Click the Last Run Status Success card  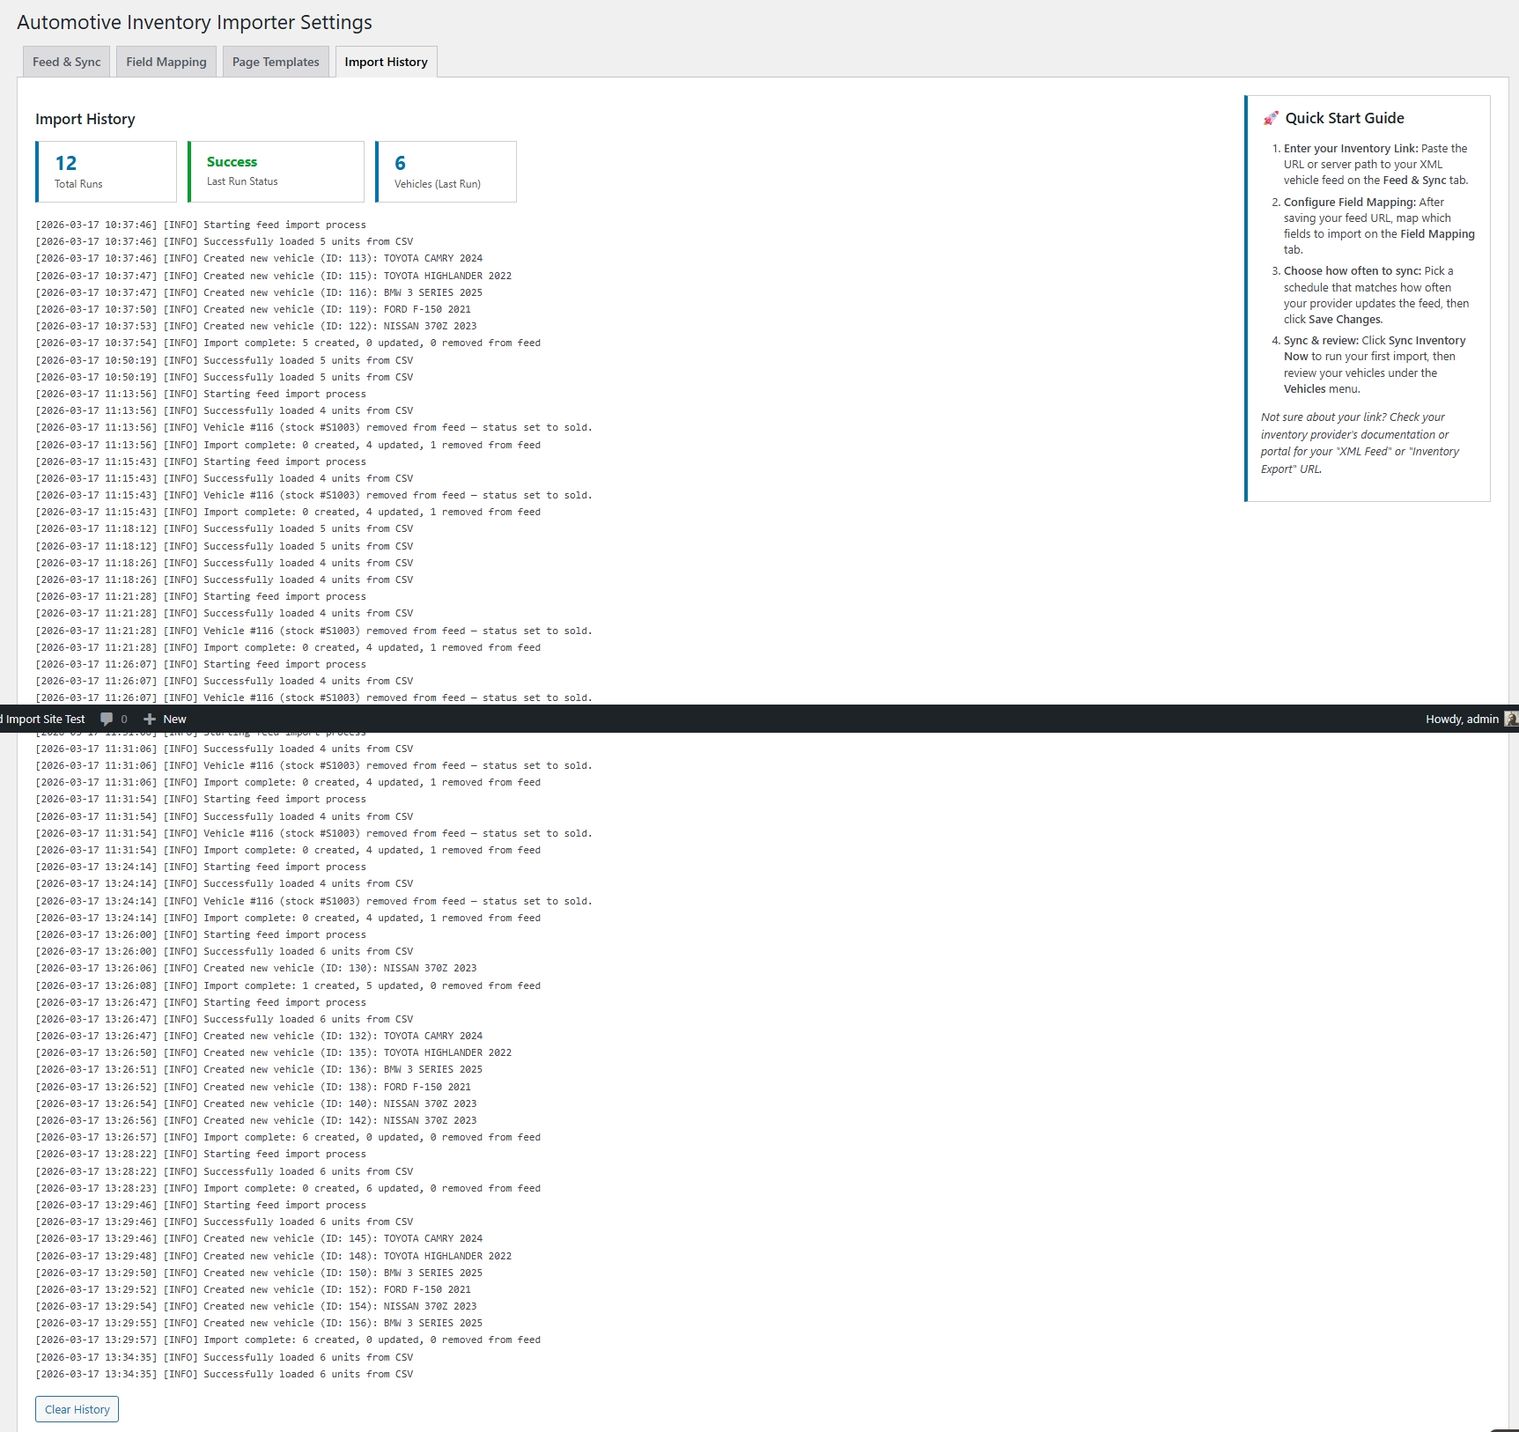point(276,172)
